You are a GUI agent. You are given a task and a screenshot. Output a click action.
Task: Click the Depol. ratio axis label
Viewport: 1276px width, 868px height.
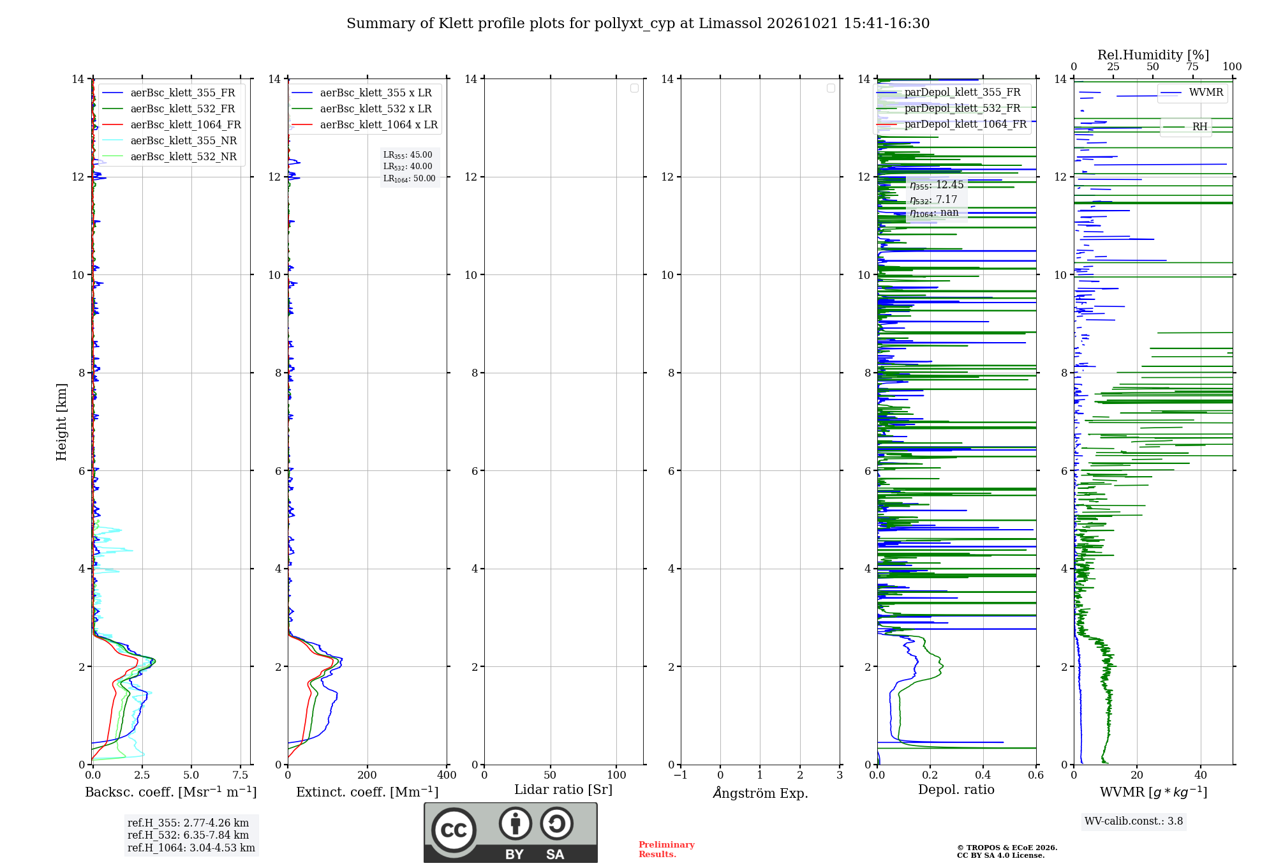[956, 790]
